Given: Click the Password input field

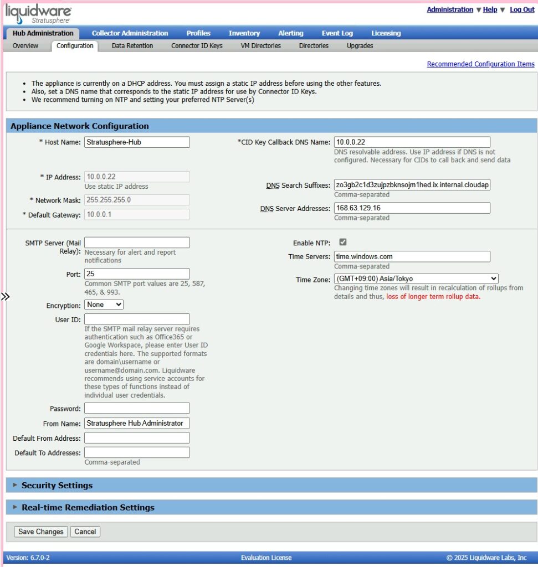Looking at the screenshot, I should [137, 408].
